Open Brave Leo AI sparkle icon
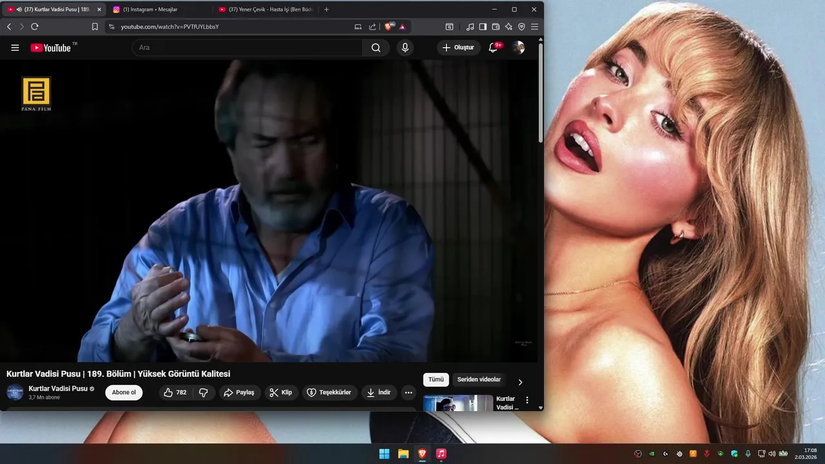 pos(509,26)
